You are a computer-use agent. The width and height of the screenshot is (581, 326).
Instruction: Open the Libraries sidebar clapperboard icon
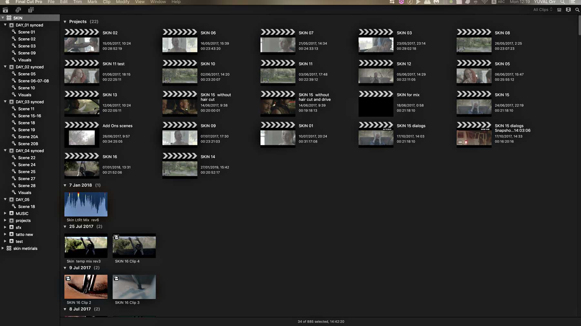(x=5, y=10)
